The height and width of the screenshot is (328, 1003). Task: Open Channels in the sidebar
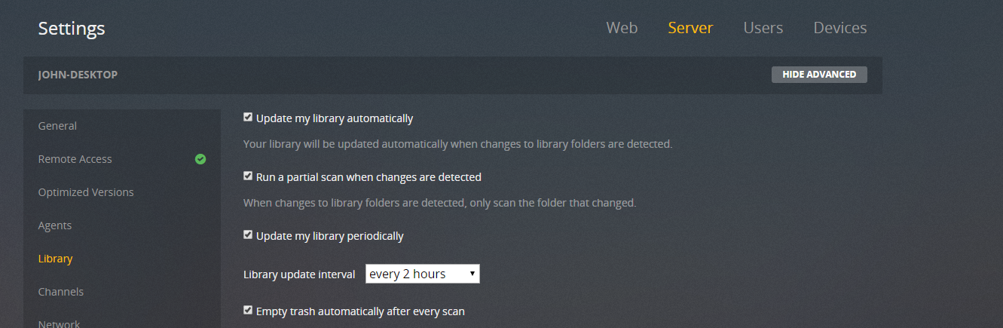[60, 292]
